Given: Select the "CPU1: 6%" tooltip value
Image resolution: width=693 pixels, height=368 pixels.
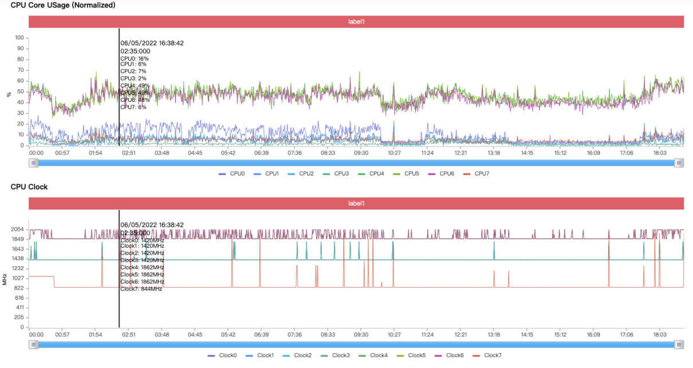Looking at the screenshot, I should [x=133, y=64].
